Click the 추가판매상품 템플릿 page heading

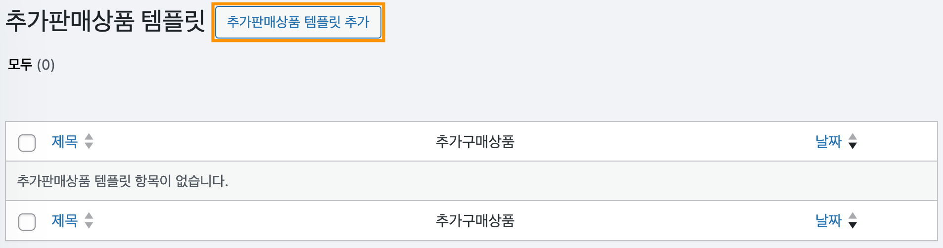pyautogui.click(x=105, y=22)
